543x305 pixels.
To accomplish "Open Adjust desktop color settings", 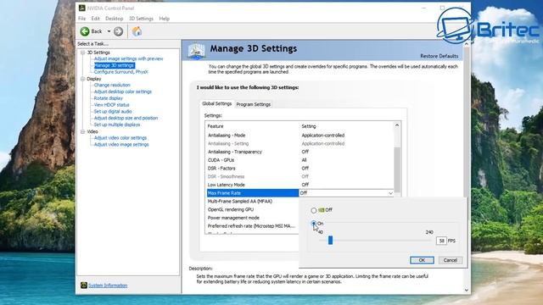I will pos(123,91).
